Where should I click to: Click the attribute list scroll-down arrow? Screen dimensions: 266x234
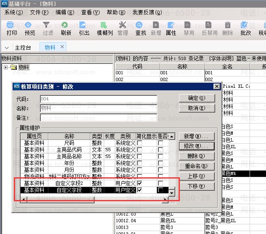click(171, 193)
